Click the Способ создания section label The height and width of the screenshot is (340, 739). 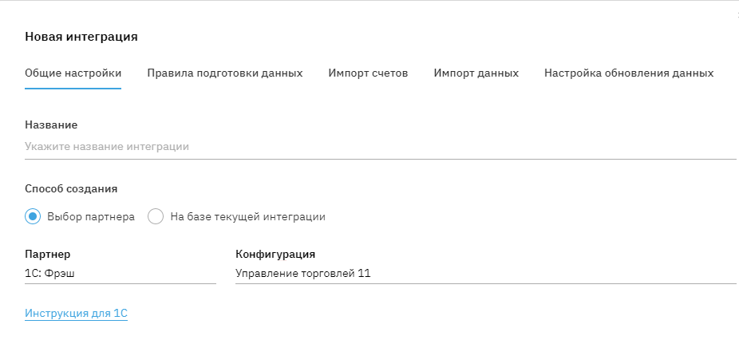(x=71, y=189)
